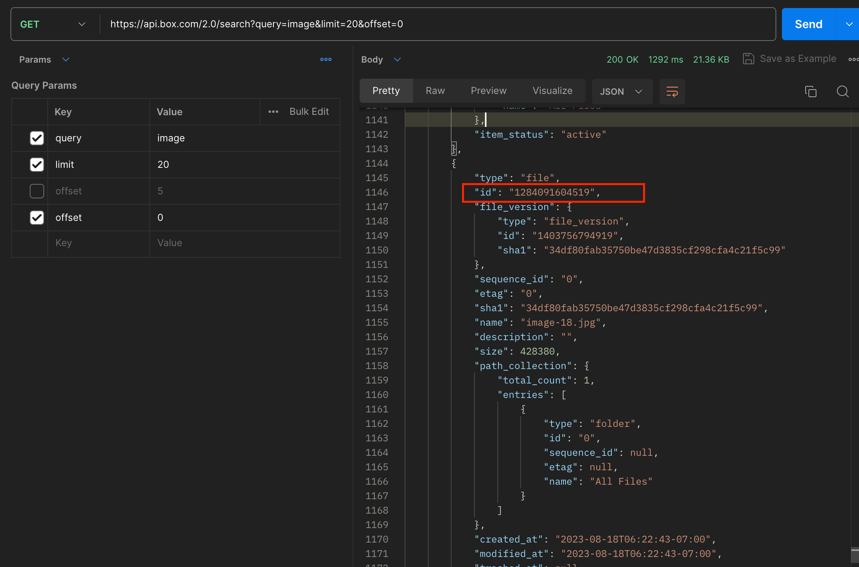This screenshot has height=567, width=859.
Task: Click the "item_status" key on line 1142
Action: pos(511,135)
